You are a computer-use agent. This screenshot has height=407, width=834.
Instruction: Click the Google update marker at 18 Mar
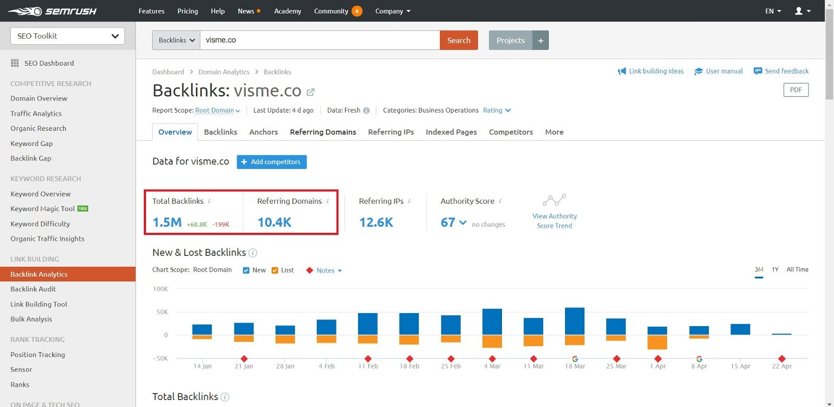click(x=575, y=359)
